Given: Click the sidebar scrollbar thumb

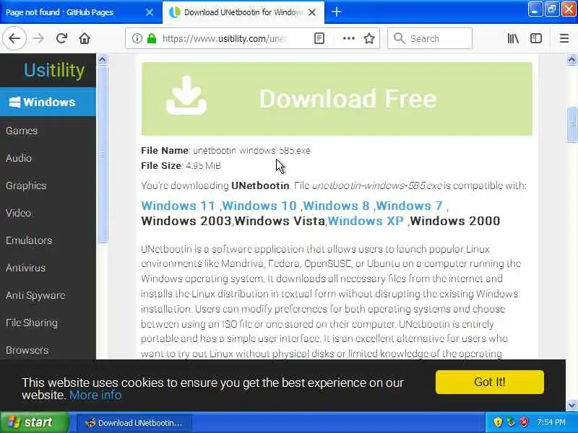Looking at the screenshot, I should coord(102,154).
